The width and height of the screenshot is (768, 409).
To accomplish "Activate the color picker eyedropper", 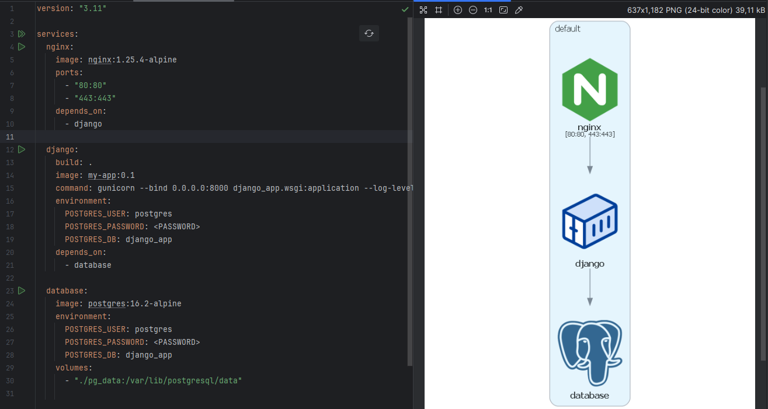I will [519, 10].
